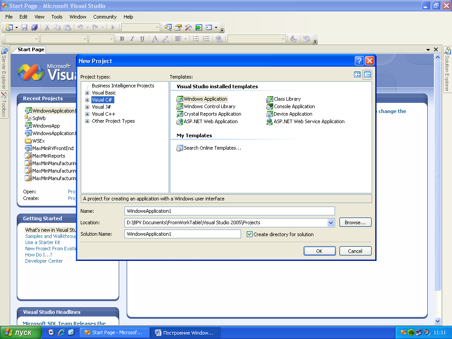
Task: Open recent project SqlWb
Action: click(35, 118)
